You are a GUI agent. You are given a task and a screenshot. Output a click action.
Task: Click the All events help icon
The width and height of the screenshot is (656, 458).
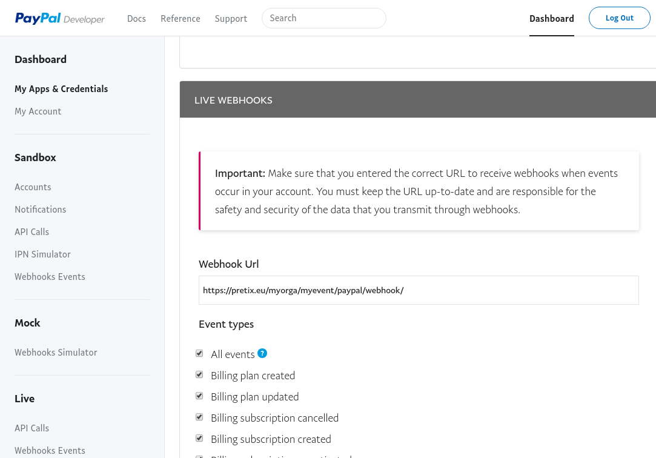[x=262, y=354]
